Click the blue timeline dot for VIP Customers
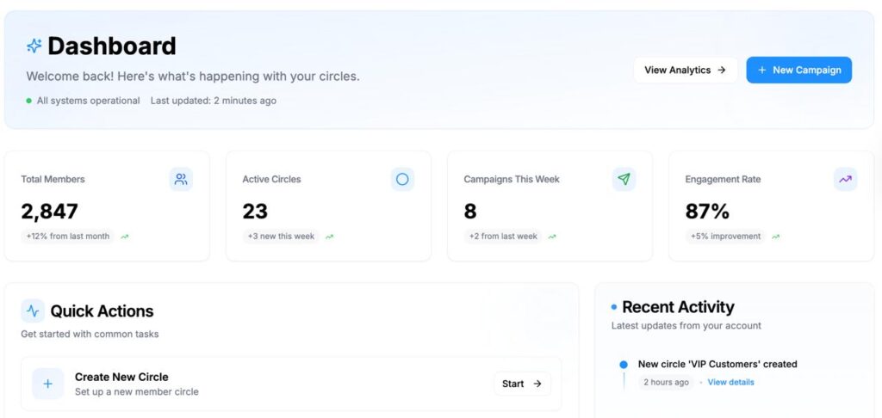 pyautogui.click(x=624, y=364)
